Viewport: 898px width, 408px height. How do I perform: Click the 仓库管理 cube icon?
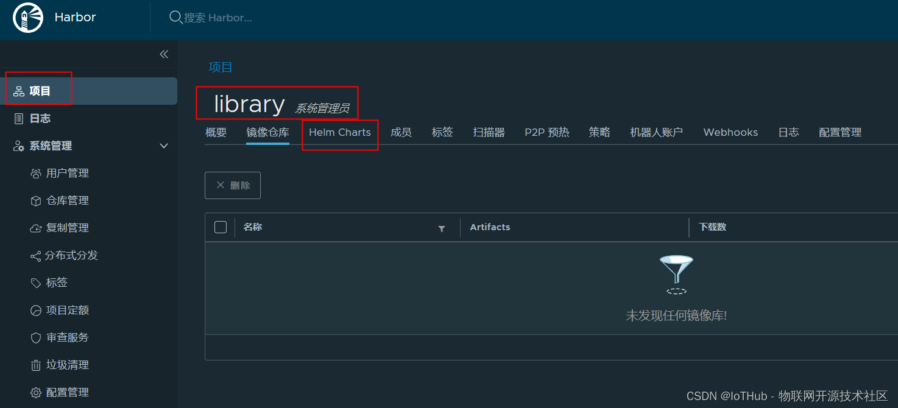tap(36, 201)
